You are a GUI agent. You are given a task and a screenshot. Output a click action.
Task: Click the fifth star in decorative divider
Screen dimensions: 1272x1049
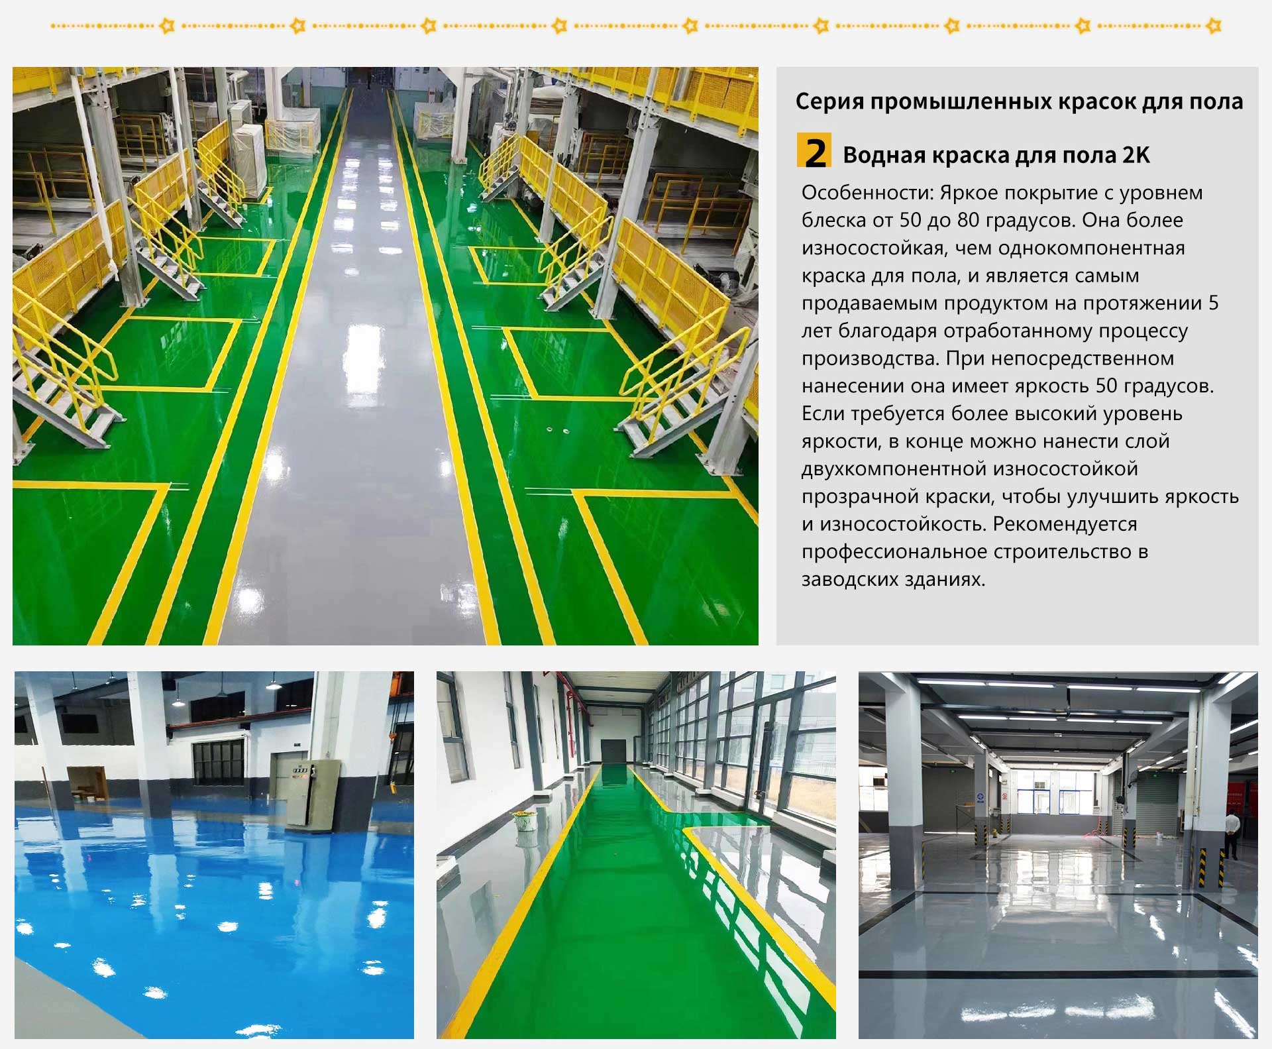click(690, 26)
